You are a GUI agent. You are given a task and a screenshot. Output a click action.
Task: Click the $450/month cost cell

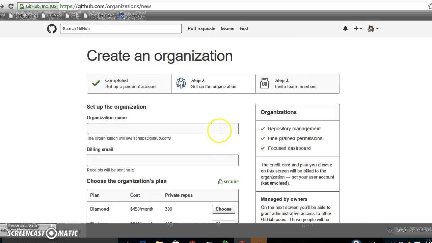[142, 209]
